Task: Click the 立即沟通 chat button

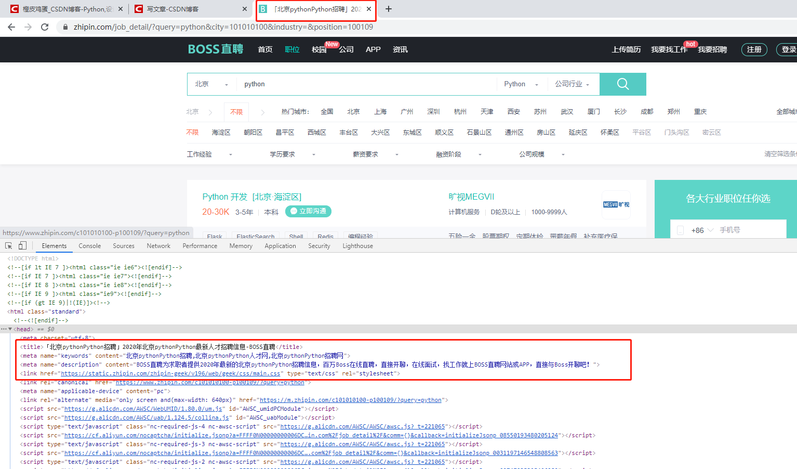Action: [x=308, y=211]
